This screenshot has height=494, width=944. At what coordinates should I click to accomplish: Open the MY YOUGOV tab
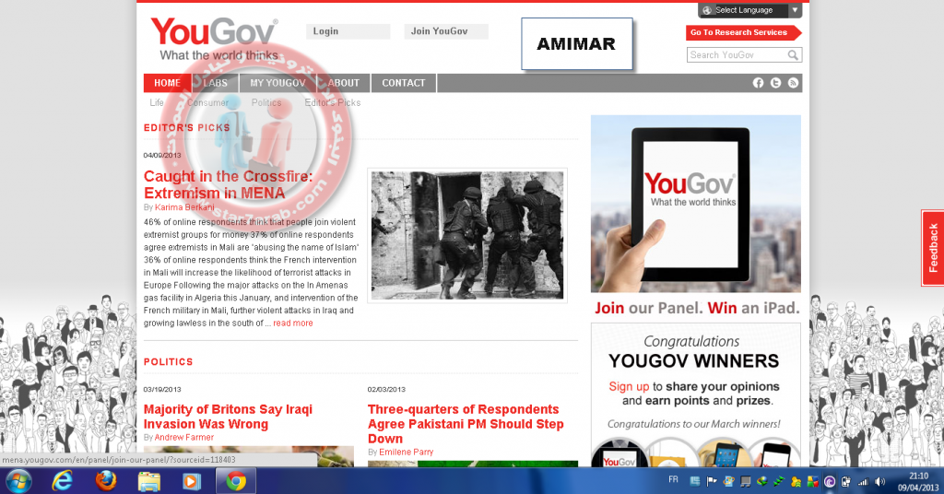(x=277, y=83)
